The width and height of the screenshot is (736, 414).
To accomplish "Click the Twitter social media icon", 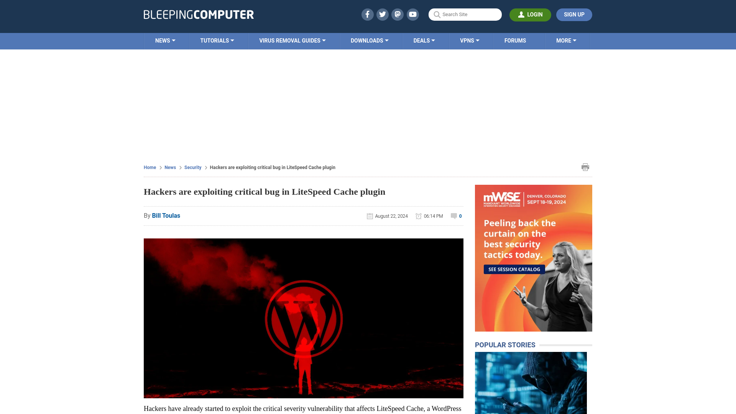I will pos(382,14).
